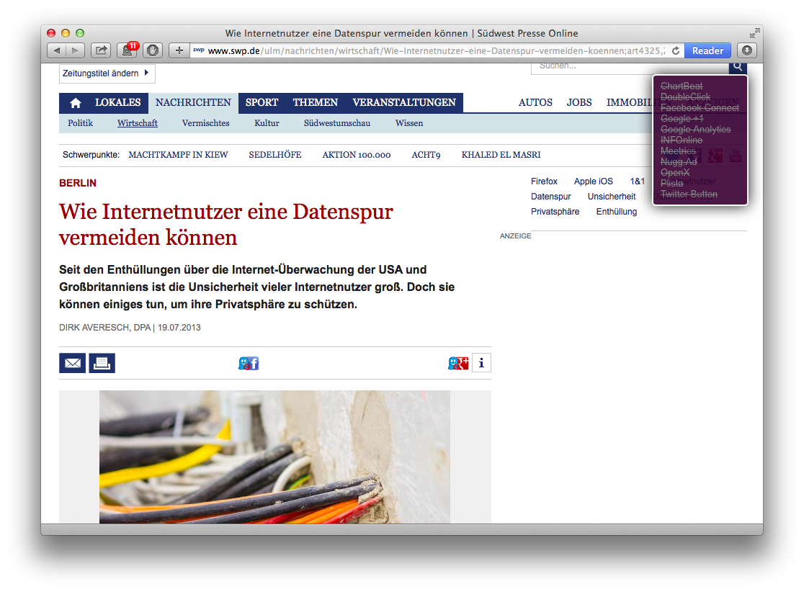Print the article using printer icon
Viewport: 804px width, 592px height.
(x=102, y=363)
